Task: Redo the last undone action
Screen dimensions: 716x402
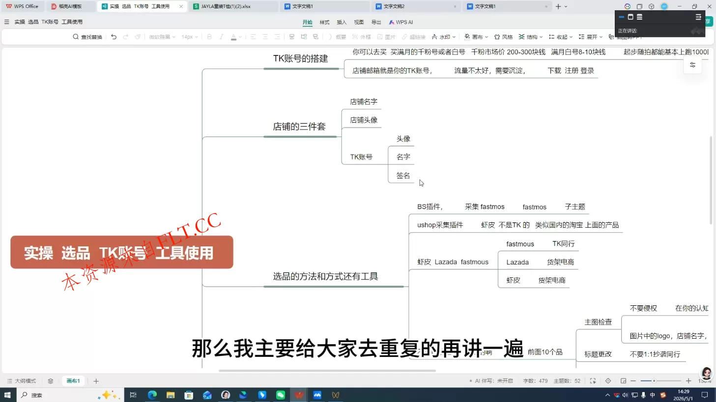Action: pyautogui.click(x=126, y=37)
